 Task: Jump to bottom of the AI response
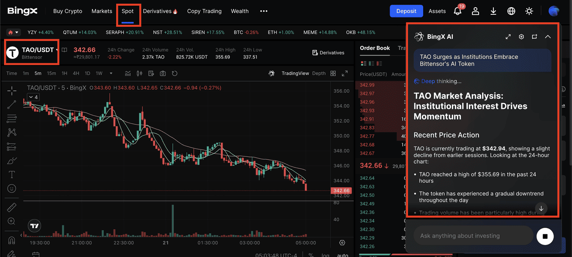click(x=541, y=208)
